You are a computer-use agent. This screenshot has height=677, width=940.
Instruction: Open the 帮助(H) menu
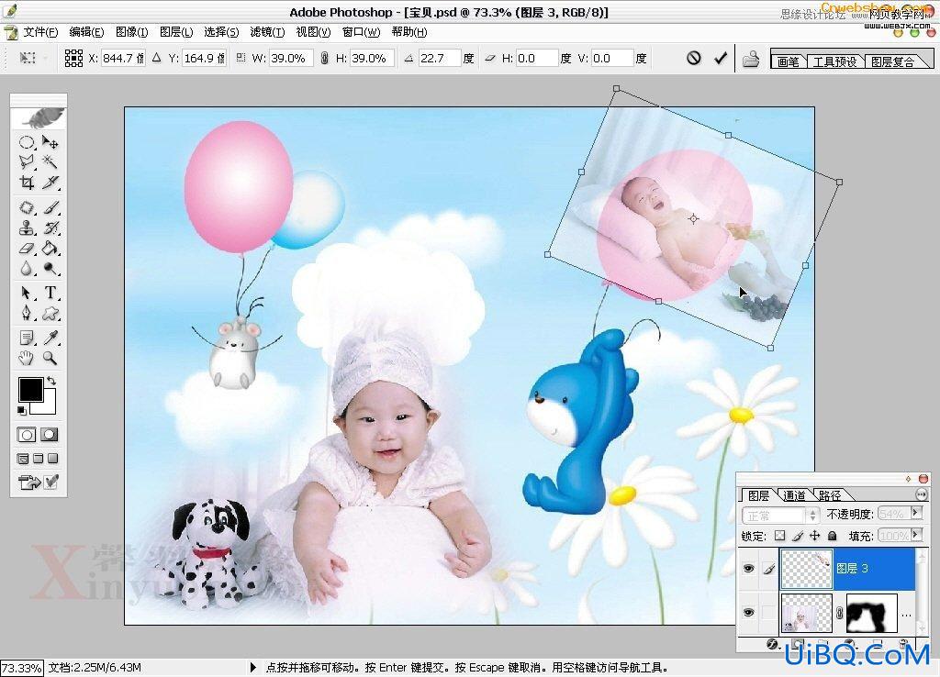click(408, 32)
